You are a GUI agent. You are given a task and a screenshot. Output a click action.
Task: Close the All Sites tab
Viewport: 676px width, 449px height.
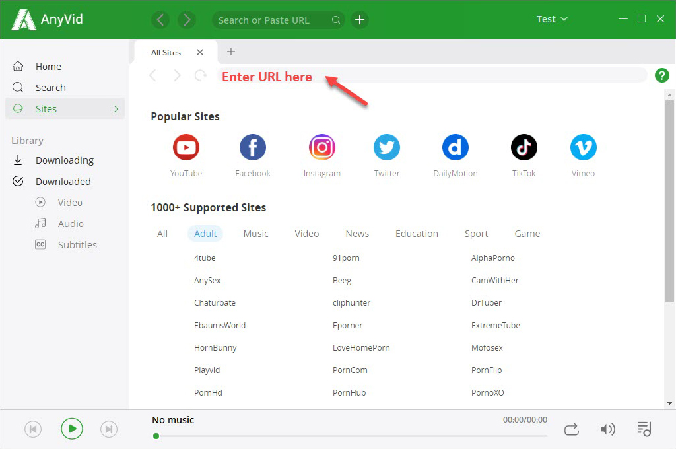(199, 52)
